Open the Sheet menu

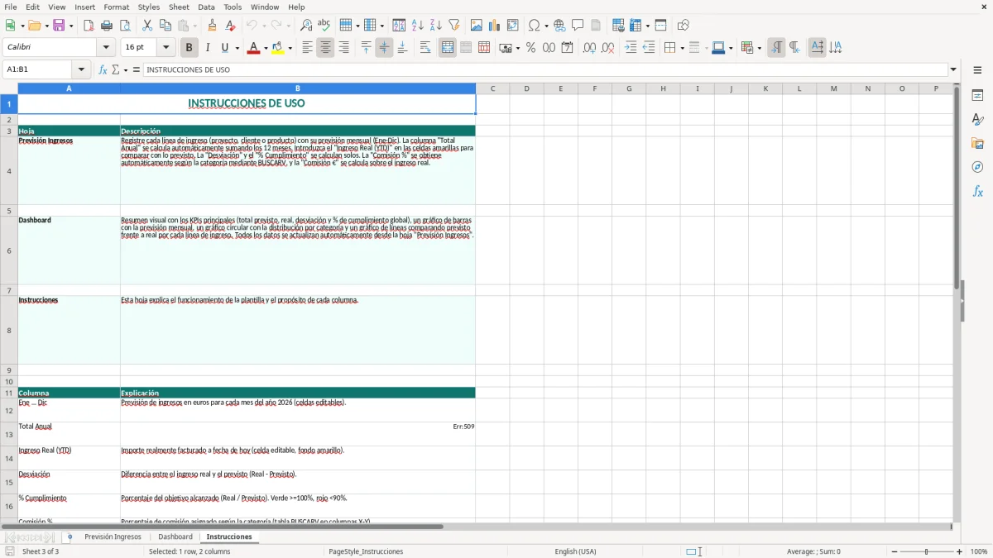179,7
